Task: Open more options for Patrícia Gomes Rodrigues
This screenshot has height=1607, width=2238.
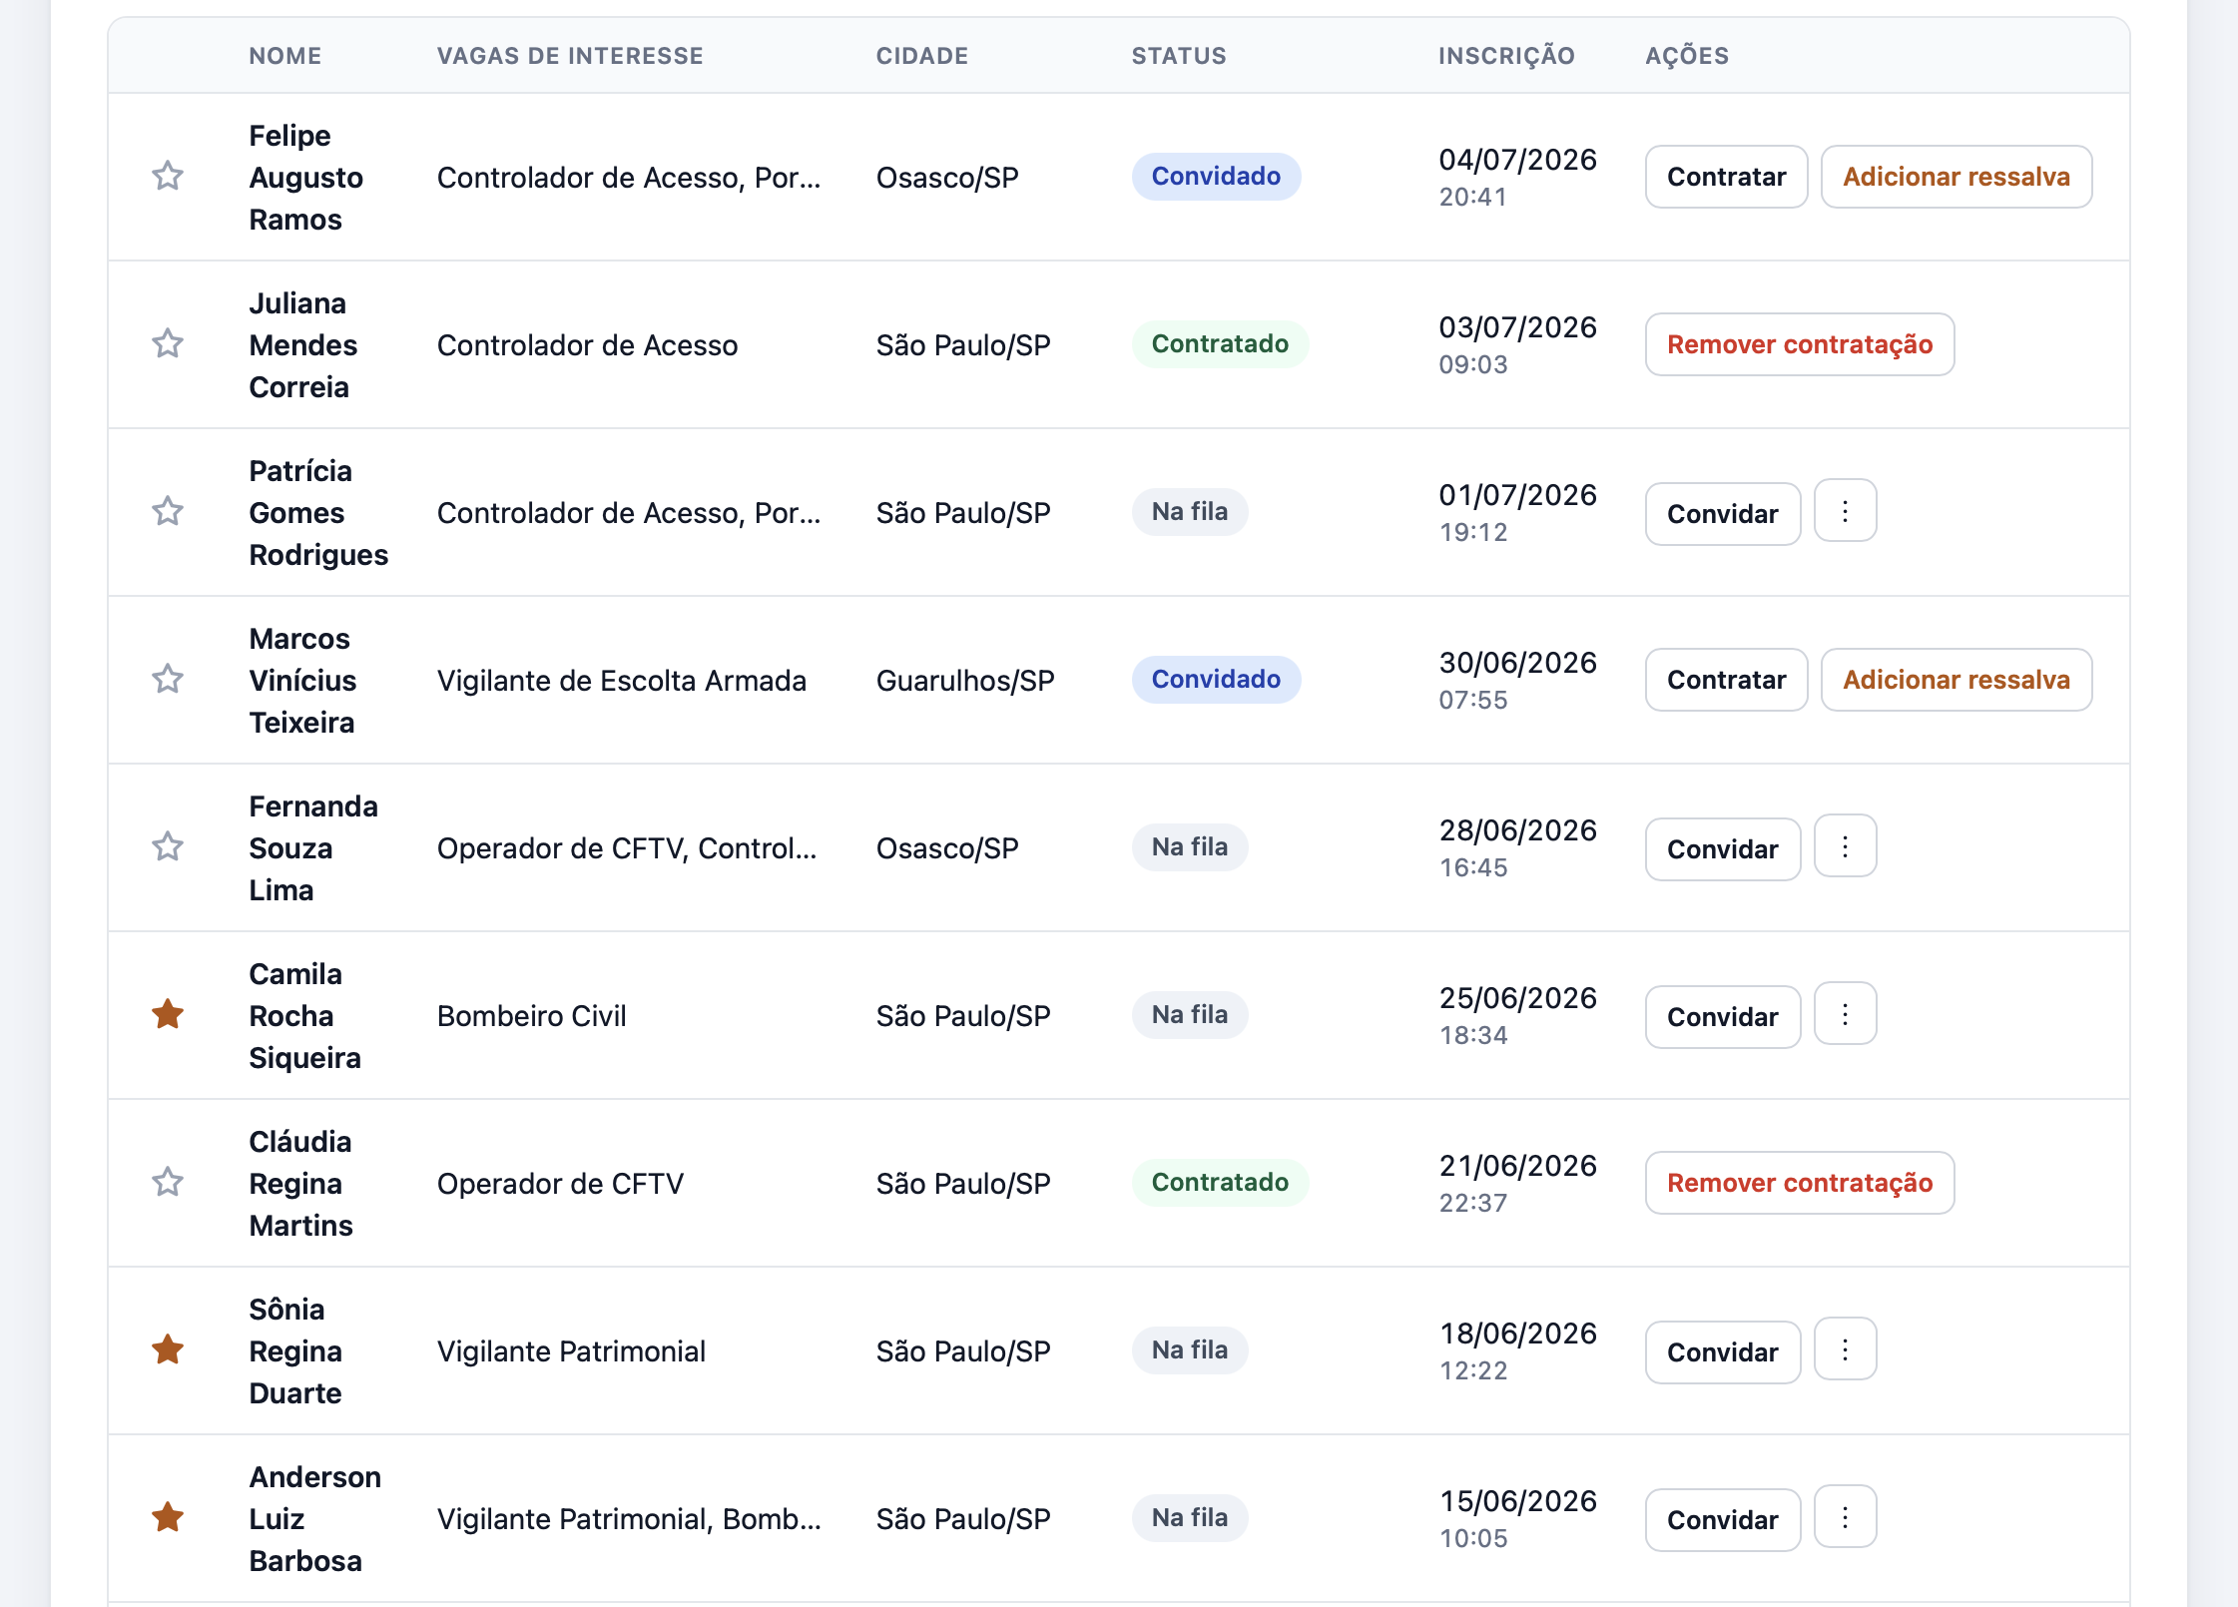Action: [1845, 512]
